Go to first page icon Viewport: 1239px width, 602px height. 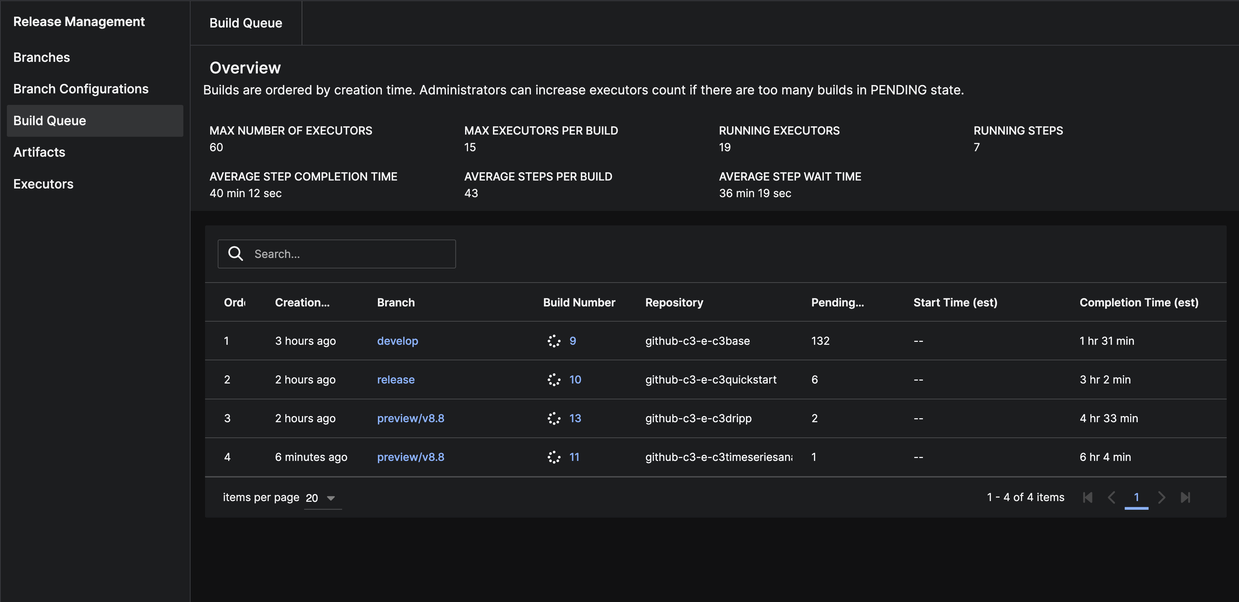1087,497
